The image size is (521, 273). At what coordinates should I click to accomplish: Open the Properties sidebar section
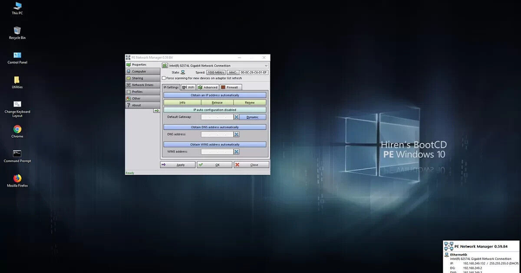pyautogui.click(x=143, y=65)
